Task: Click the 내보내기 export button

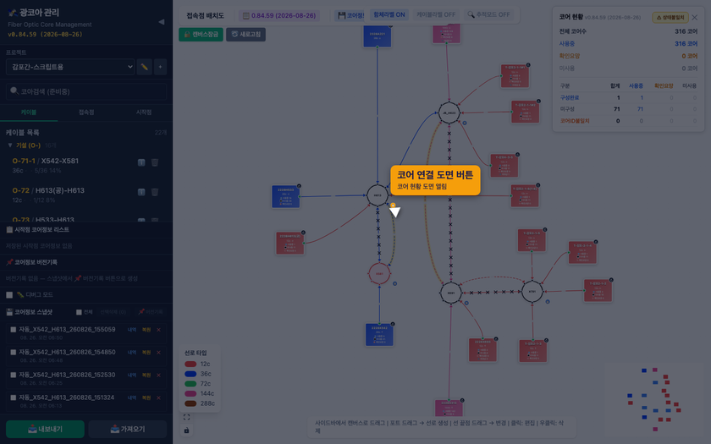Action: [x=45, y=429]
